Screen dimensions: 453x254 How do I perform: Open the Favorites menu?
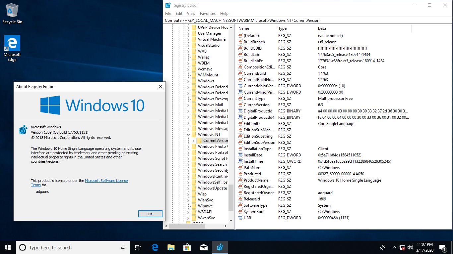(x=208, y=14)
